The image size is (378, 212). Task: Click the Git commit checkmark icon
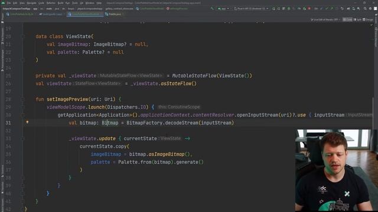coord(327,8)
